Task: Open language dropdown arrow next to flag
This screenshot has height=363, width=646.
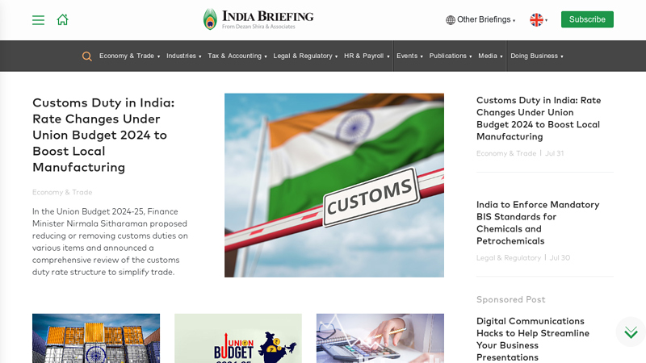Action: (x=547, y=20)
